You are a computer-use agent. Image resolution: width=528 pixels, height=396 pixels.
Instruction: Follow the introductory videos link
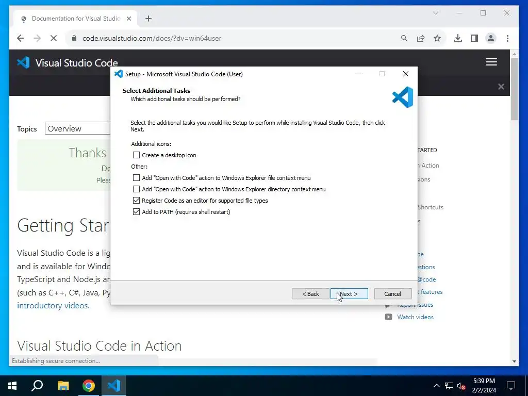(53, 305)
